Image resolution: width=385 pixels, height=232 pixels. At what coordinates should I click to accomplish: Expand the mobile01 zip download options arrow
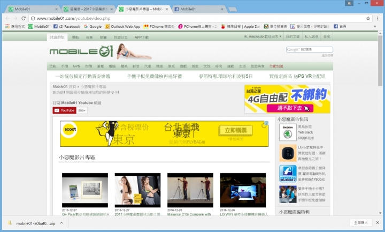tap(61, 223)
